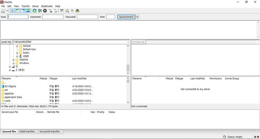Click the E: drive icon

[14, 70]
